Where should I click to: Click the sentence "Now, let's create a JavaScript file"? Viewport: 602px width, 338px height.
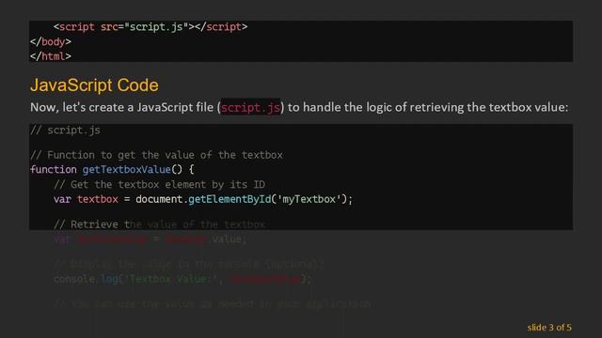click(x=299, y=107)
